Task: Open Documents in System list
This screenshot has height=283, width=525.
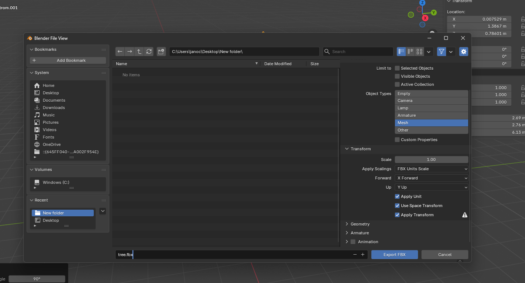Action: [54, 100]
